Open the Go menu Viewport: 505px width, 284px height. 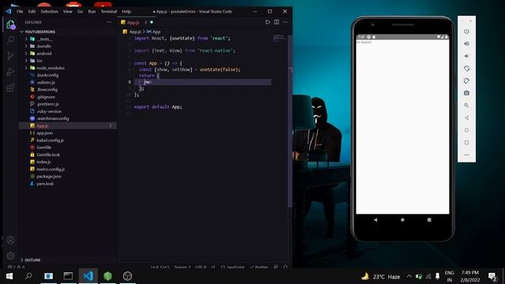pos(80,11)
